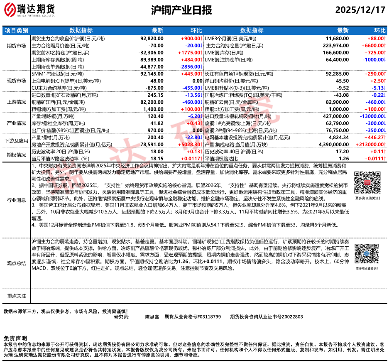Image resolution: width=389 pixels, height=363 pixels.
Task: Select the 现货市场 category row label
Action: [16, 81]
